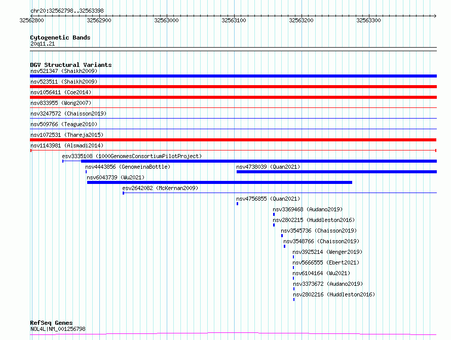Click the NOL4L|NM_001256798 RefSeq gene label

click(x=58, y=329)
